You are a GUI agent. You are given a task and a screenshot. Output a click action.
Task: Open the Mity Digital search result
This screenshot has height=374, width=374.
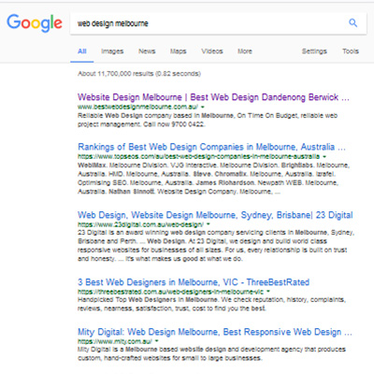tap(215, 332)
